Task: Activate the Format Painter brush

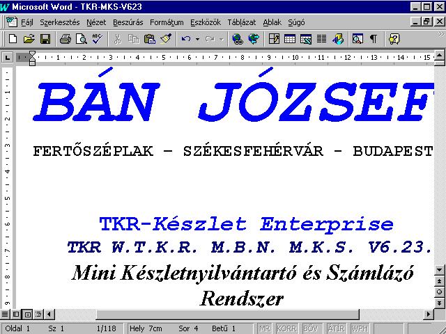Action: click(166, 39)
